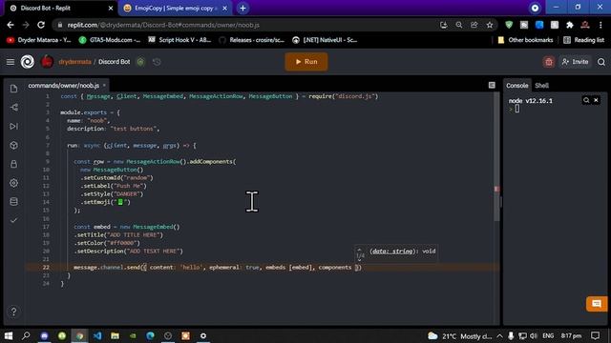The image size is (611, 343).
Task: Open Visual Studio Code from taskbar
Action: click(x=97, y=335)
